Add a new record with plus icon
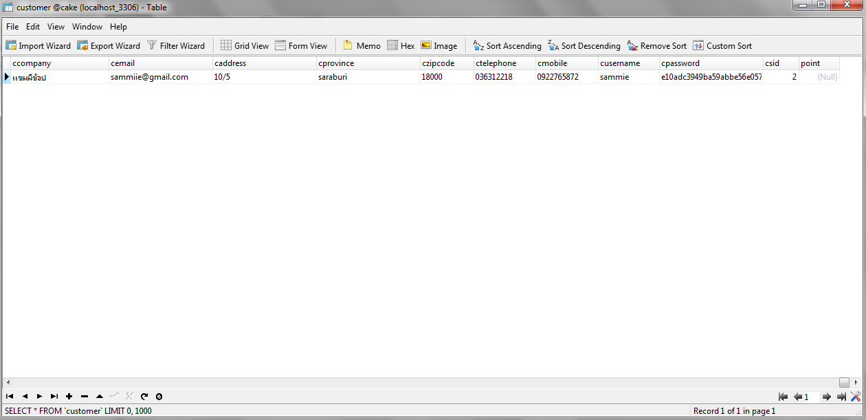 [69, 397]
